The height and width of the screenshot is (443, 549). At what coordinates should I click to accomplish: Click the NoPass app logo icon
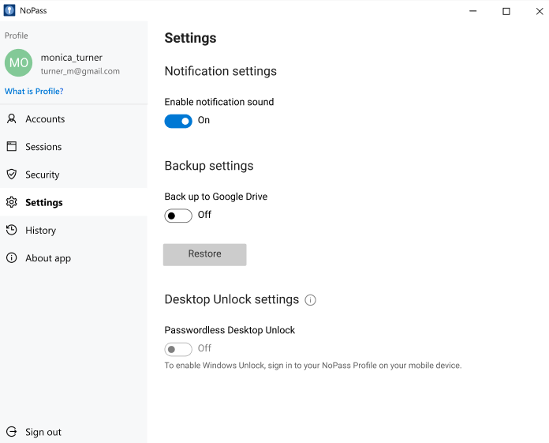(9, 10)
